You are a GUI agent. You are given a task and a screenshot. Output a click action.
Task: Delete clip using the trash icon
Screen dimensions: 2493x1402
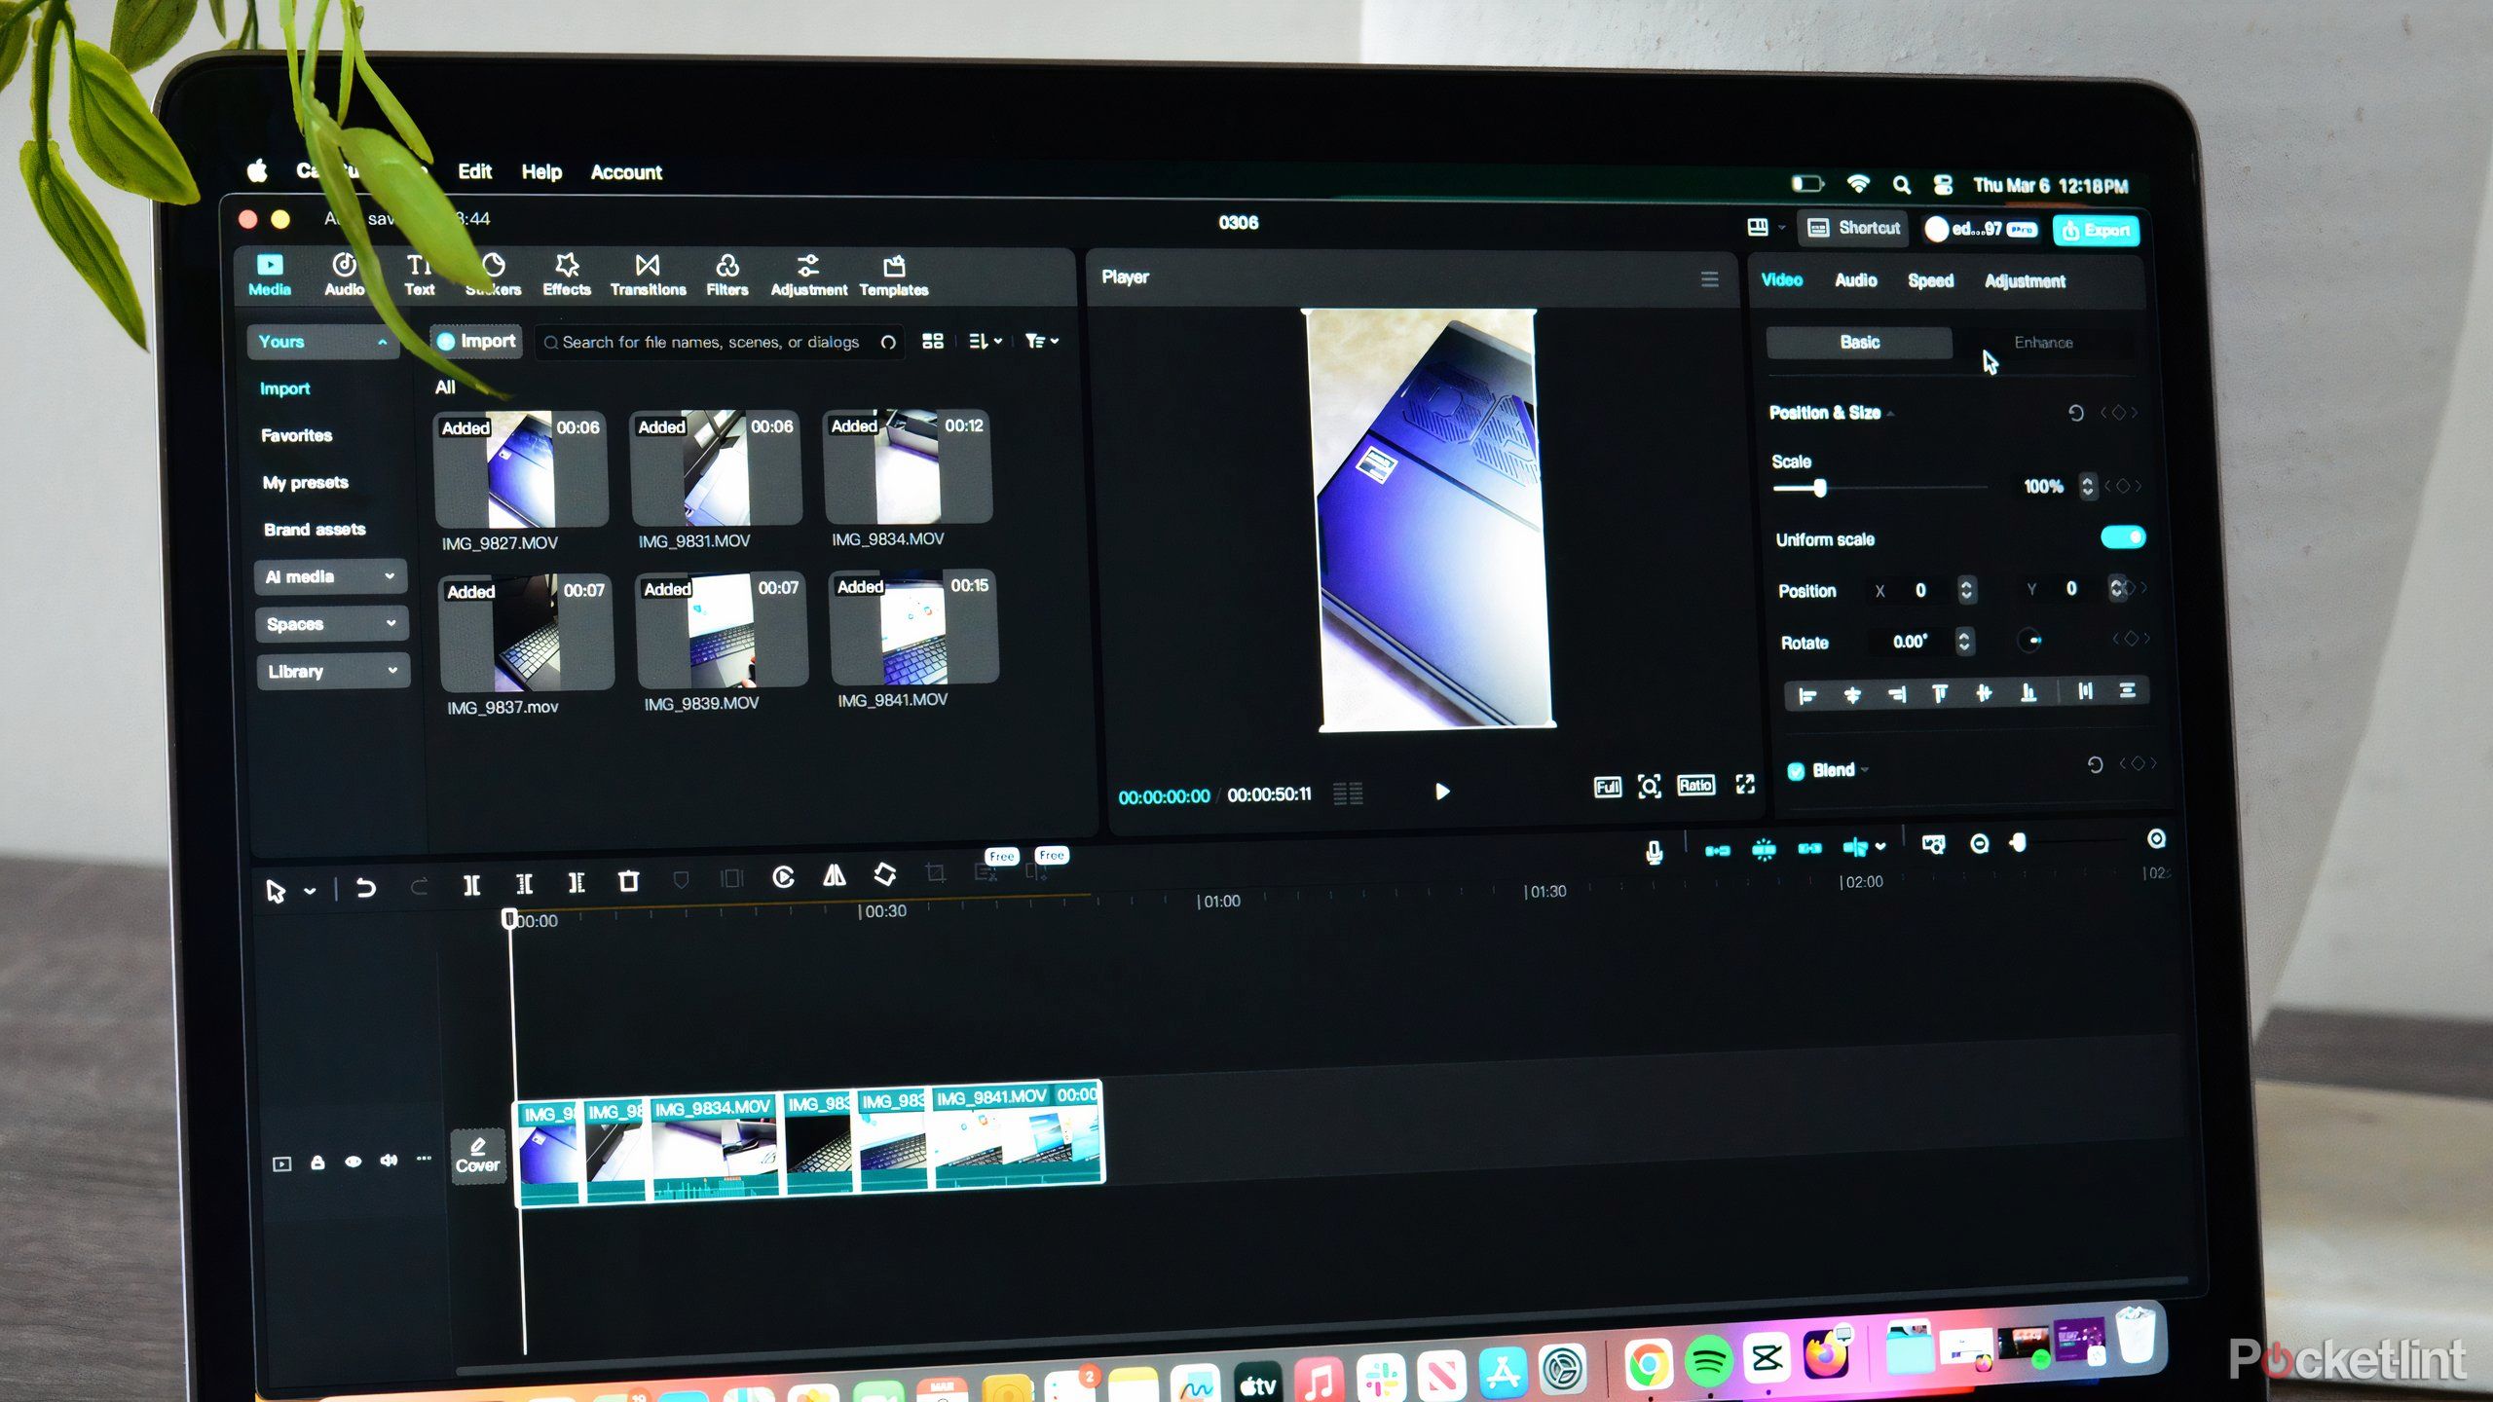click(629, 882)
